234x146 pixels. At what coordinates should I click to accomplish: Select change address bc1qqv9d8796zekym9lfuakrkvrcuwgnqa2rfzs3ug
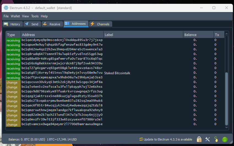tap(62, 91)
